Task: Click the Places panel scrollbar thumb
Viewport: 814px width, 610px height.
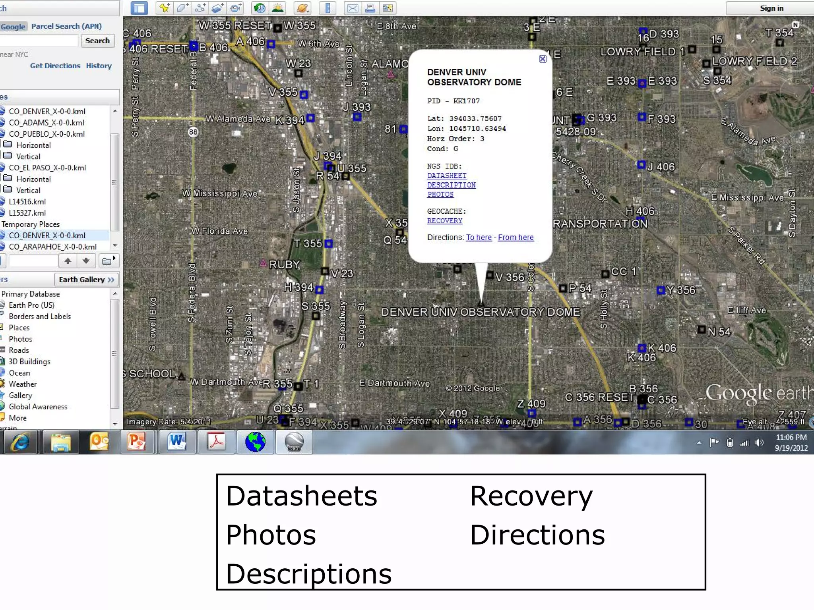Action: point(114,182)
